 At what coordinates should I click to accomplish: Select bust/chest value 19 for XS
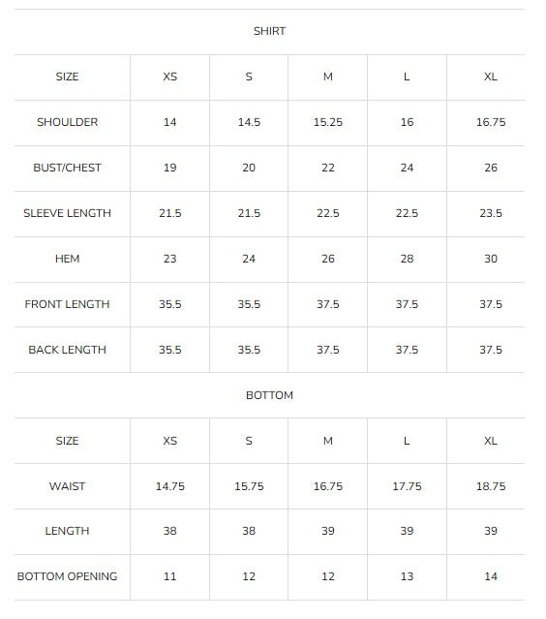[x=170, y=168]
